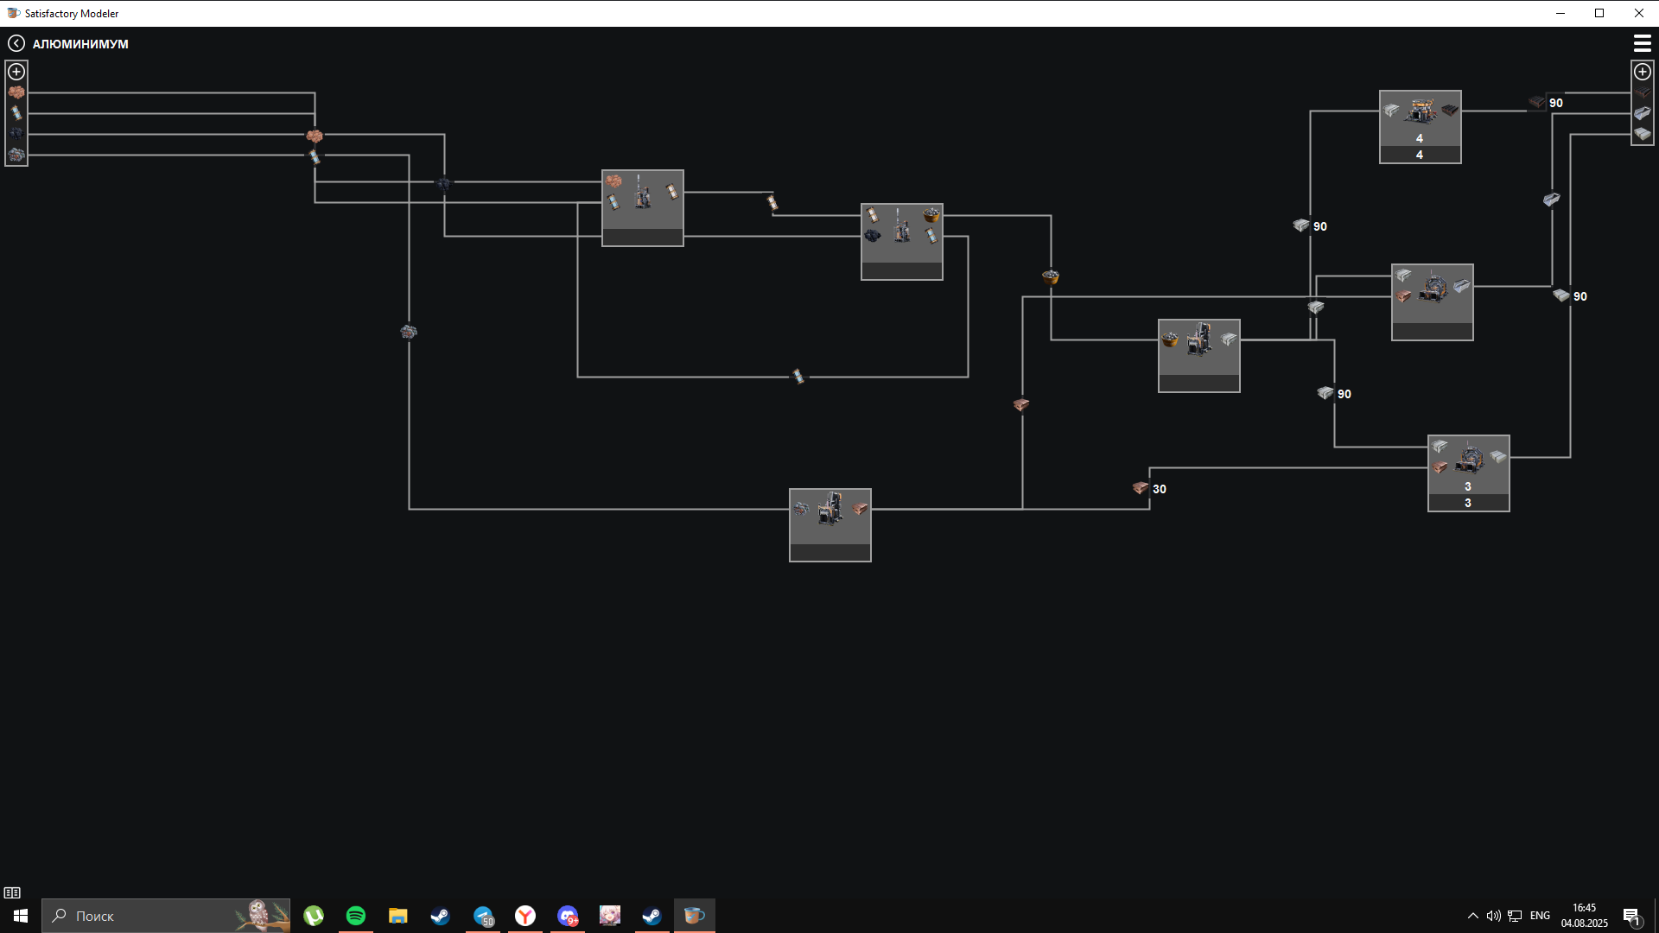
Task: Open Yandex Browser from the taskbar
Action: (x=524, y=916)
